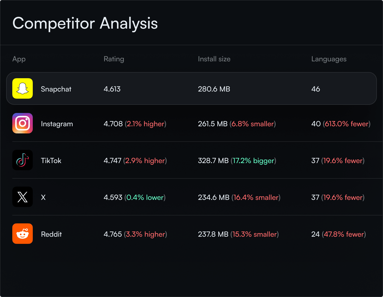Click the Reddit app name label
The width and height of the screenshot is (383, 297).
click(51, 234)
